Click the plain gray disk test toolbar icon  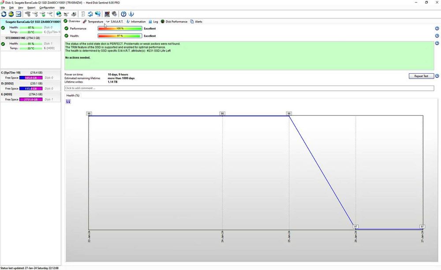(27, 14)
